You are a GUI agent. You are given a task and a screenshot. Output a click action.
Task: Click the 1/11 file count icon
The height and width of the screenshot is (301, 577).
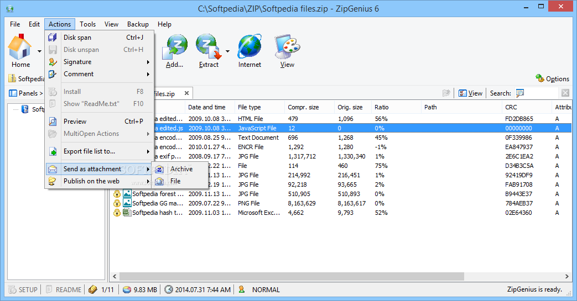coord(93,289)
